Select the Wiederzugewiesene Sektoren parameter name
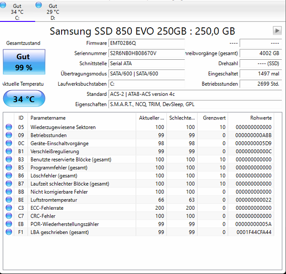Viewport: 286px width, 274px height. (x=63, y=127)
